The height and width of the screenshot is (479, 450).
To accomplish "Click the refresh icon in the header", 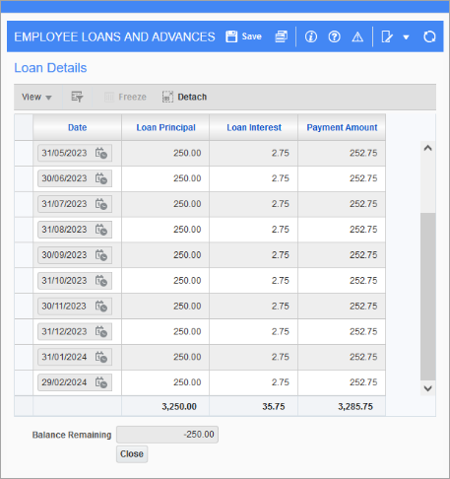I will point(429,36).
